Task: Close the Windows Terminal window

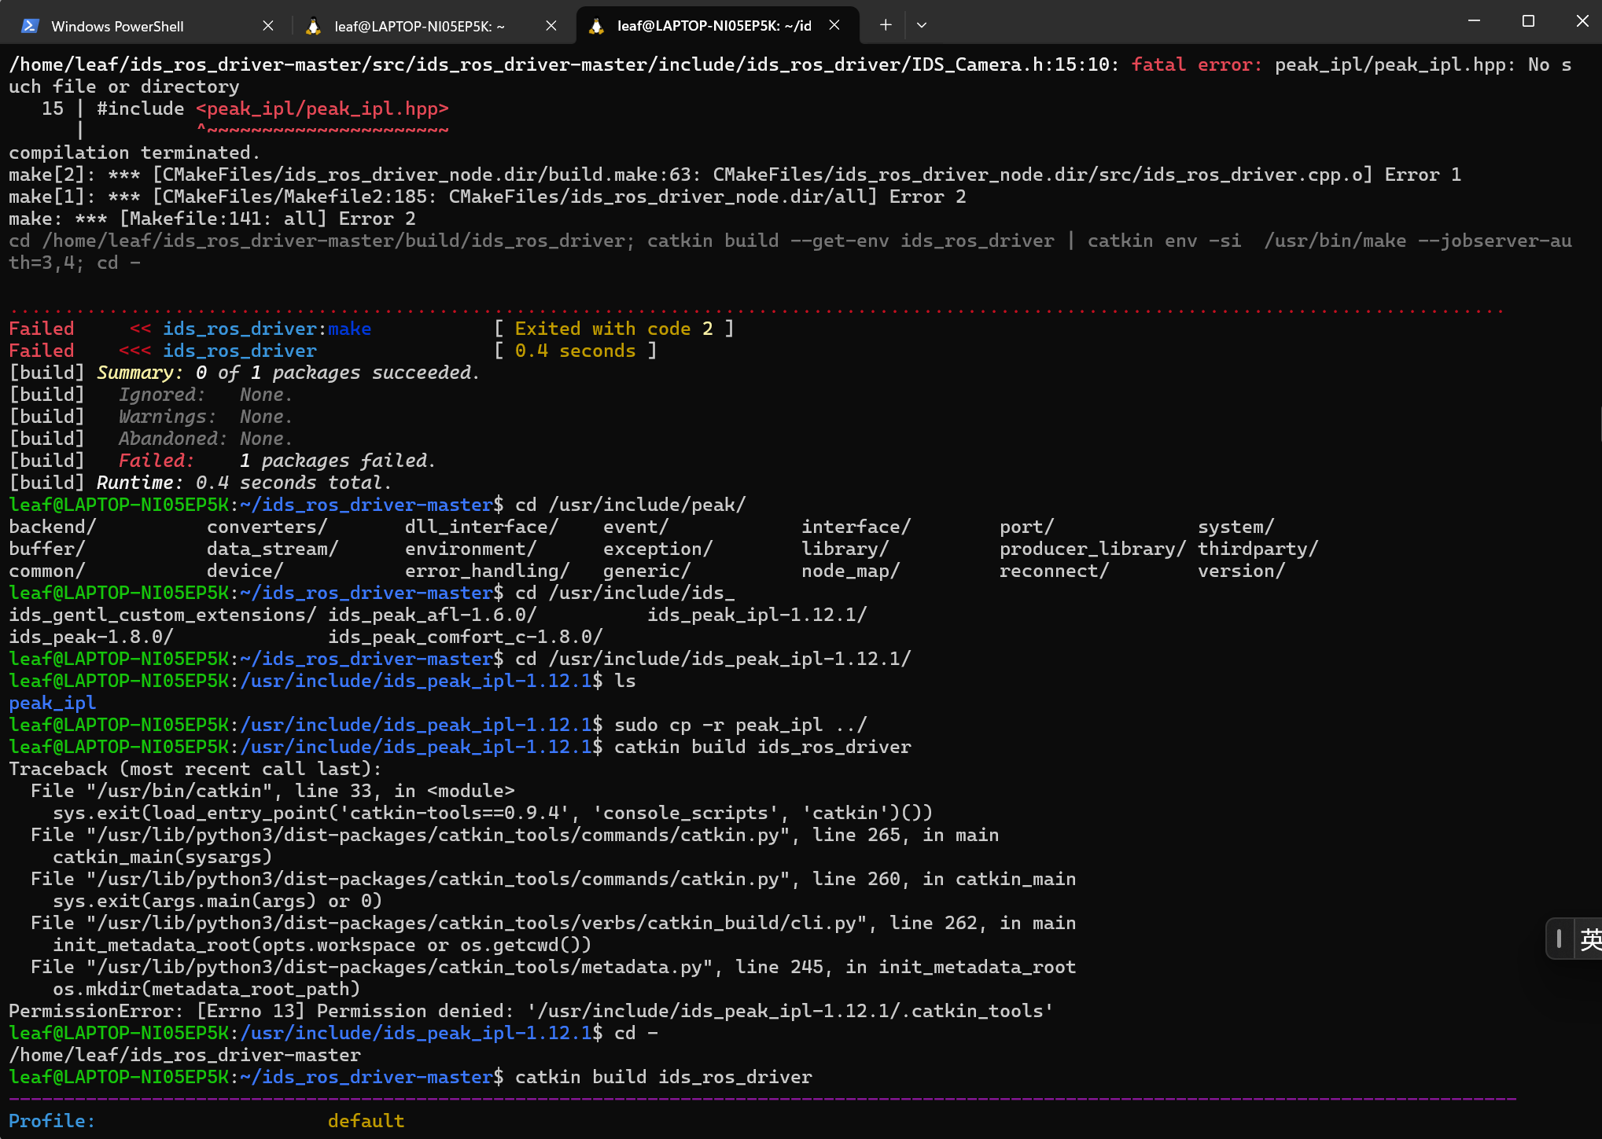Action: pyautogui.click(x=1582, y=21)
